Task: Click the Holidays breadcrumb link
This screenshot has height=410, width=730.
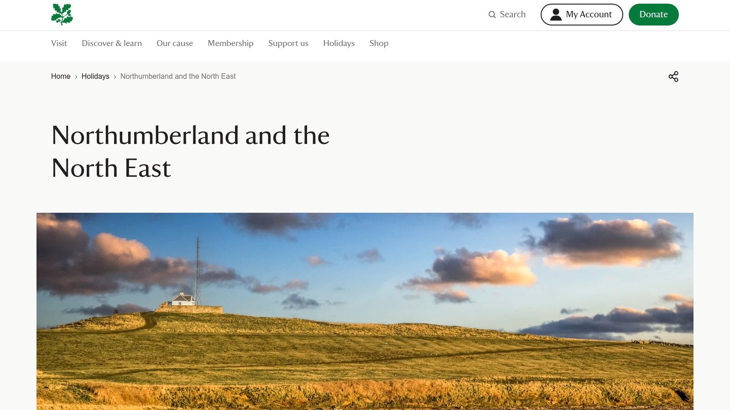Action: click(x=95, y=77)
